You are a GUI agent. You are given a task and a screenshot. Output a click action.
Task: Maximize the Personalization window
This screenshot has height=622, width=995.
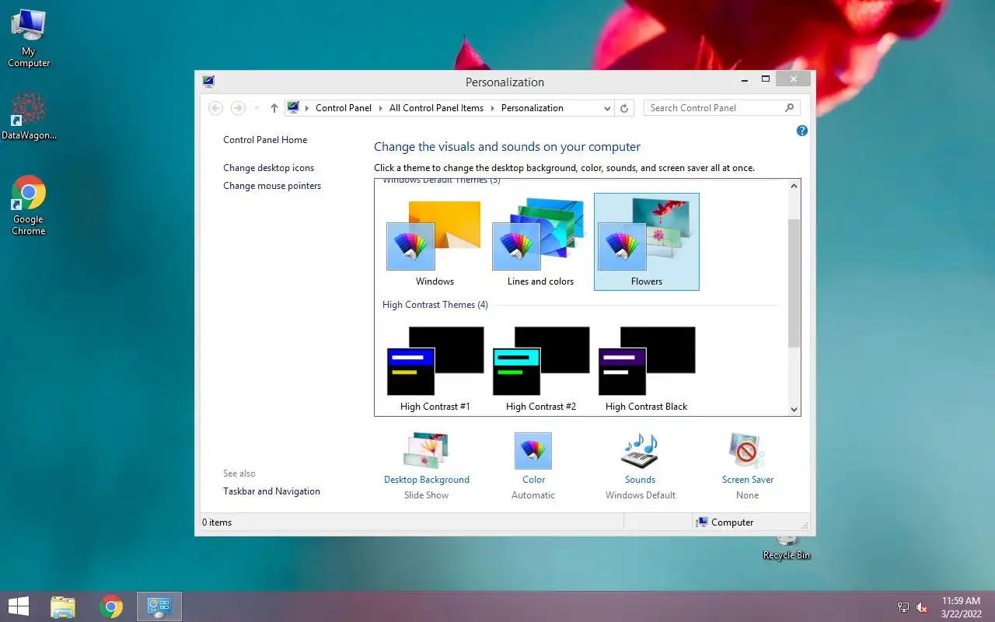(x=766, y=79)
